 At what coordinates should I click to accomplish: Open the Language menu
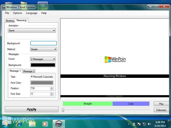point(32,13)
